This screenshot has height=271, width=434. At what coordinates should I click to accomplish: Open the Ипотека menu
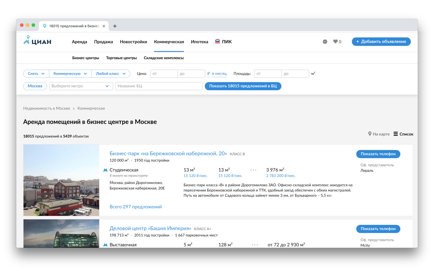point(200,42)
